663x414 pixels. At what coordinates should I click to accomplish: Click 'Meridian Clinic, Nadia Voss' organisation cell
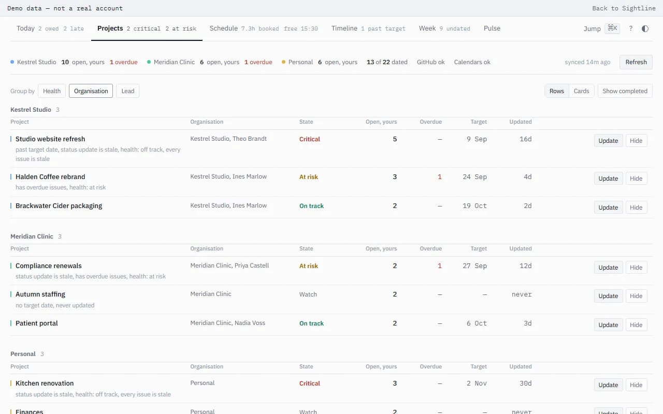(x=227, y=323)
